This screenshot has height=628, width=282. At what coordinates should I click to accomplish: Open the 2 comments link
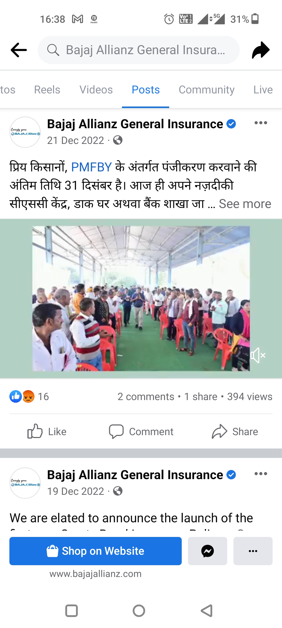(146, 397)
